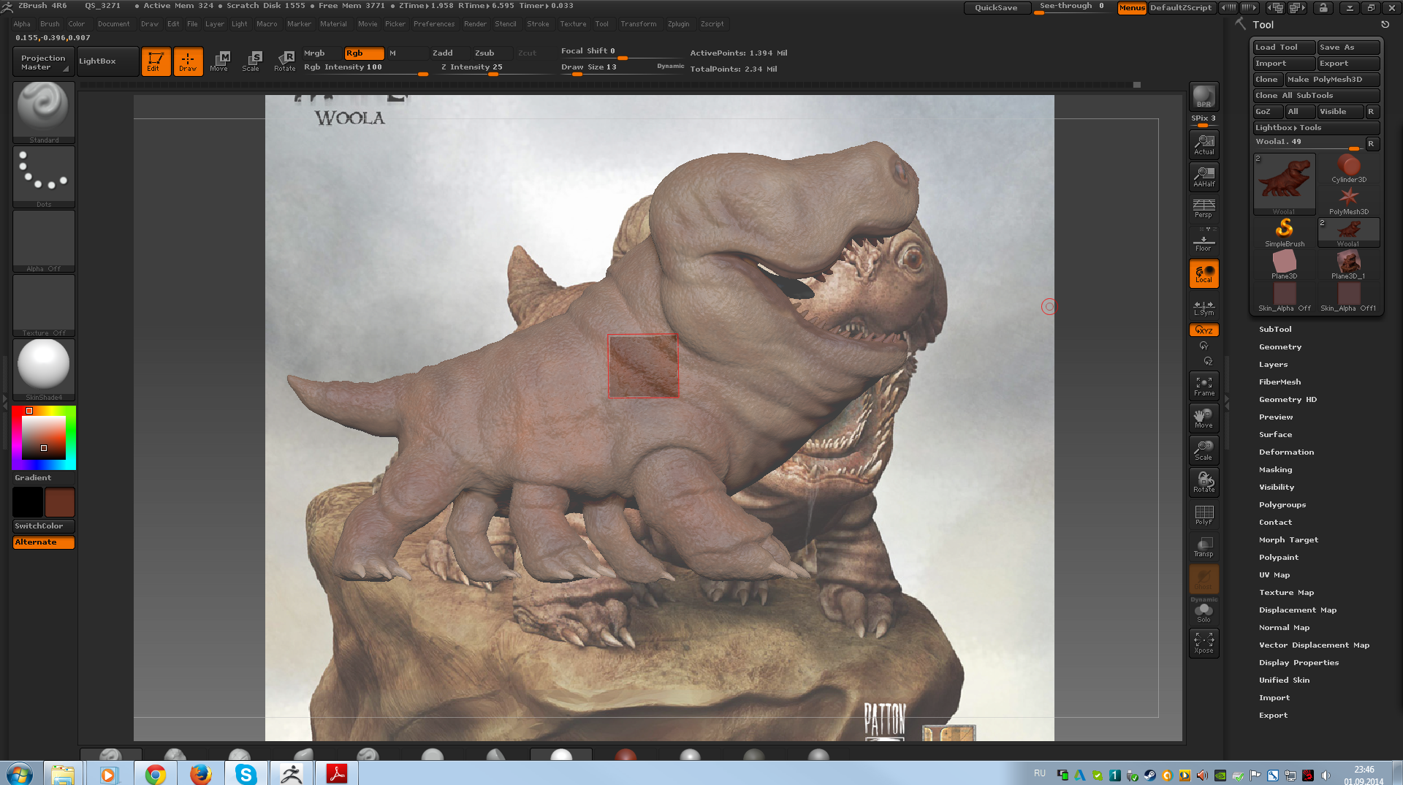Open the Zplugin menu
1403x785 pixels.
tap(678, 24)
